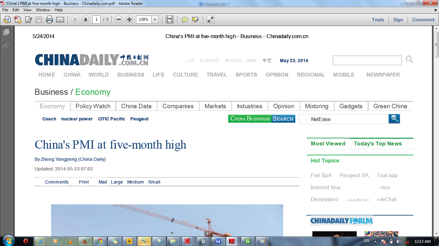Click the Print link below article title
This screenshot has width=439, height=246.
(x=84, y=182)
